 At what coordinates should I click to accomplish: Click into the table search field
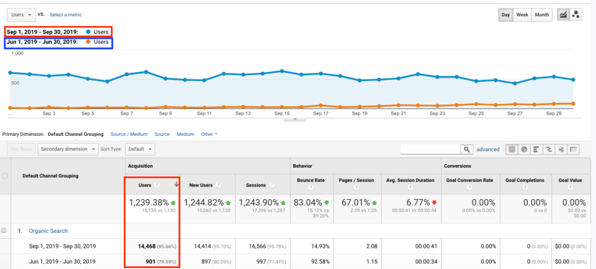pyautogui.click(x=430, y=149)
